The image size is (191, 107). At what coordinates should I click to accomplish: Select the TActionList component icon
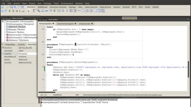(103, 11)
